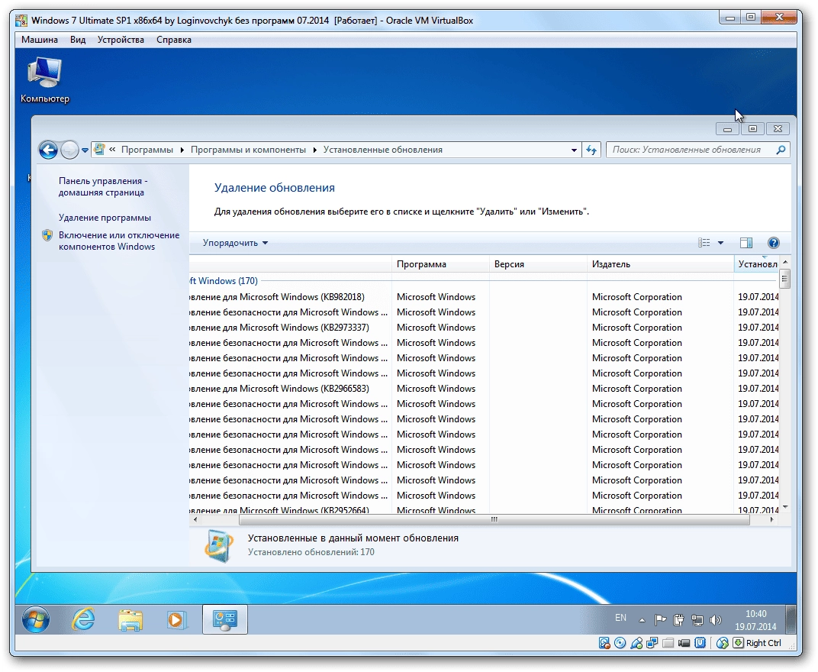The height and width of the screenshot is (672, 818).
Task: Click the Control Panel icon in address bar
Action: (x=99, y=150)
